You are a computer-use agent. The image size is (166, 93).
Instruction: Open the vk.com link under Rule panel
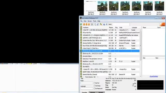(154, 76)
